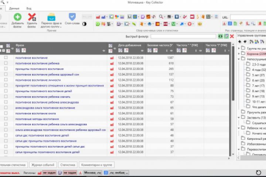The width and height of the screenshot is (266, 177).
Task: Open the 'Стоп-слова' shield icon
Action: coord(72,17)
